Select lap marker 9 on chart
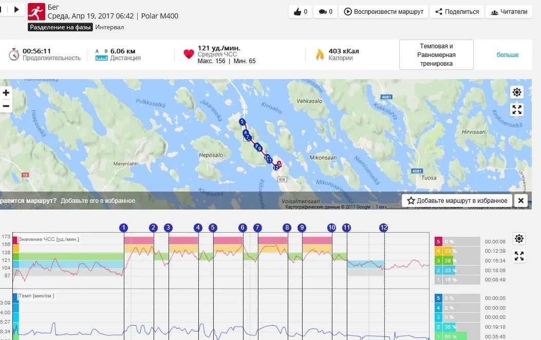This screenshot has width=541, height=340. click(x=302, y=228)
